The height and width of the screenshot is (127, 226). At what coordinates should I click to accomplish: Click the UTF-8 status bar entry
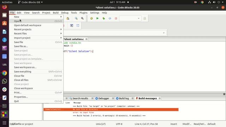pyautogui.click(x=119, y=124)
